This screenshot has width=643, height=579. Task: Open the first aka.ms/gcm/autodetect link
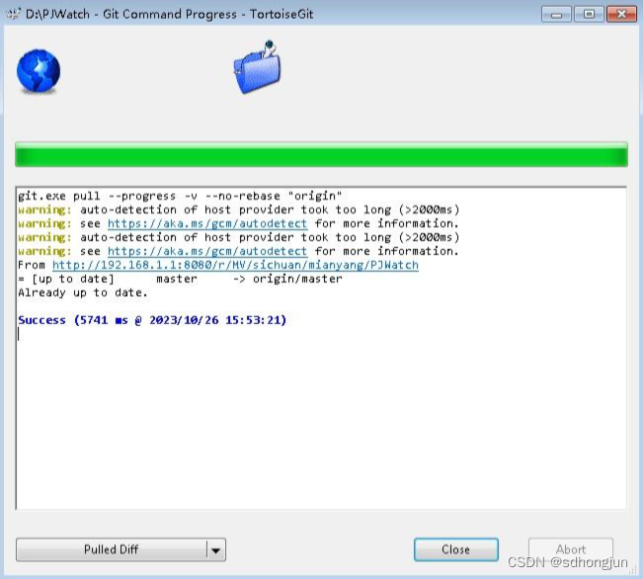coord(207,223)
